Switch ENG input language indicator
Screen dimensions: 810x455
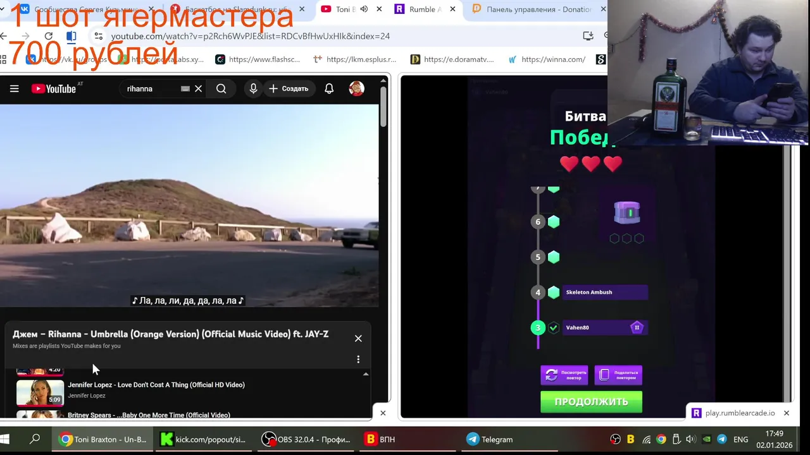coord(740,439)
